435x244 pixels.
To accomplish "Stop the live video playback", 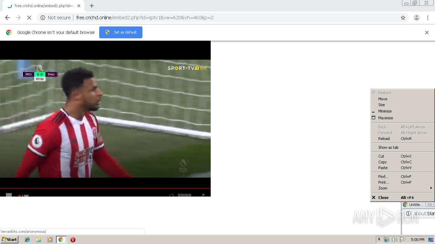I will coord(9,195).
